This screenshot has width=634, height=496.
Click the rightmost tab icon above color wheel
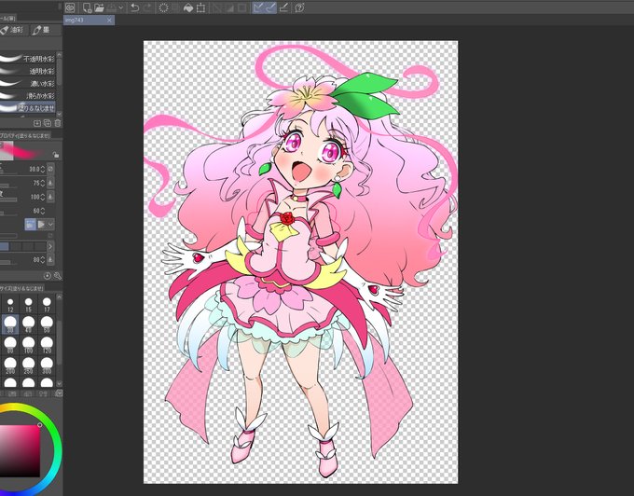58,393
